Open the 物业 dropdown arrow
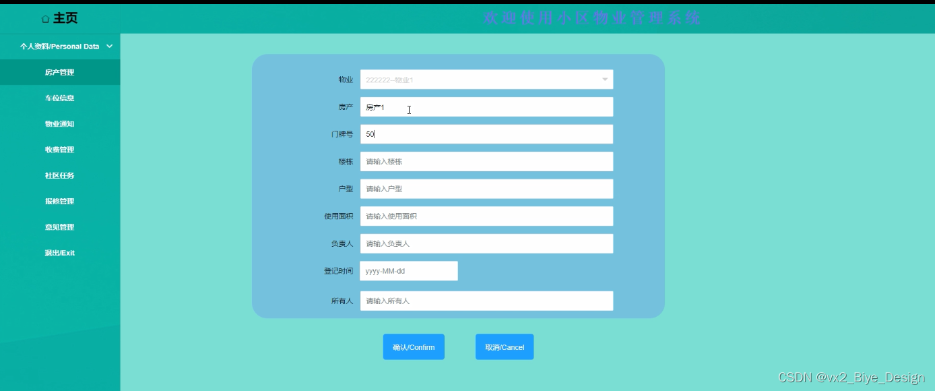Viewport: 935px width, 391px height. [604, 80]
